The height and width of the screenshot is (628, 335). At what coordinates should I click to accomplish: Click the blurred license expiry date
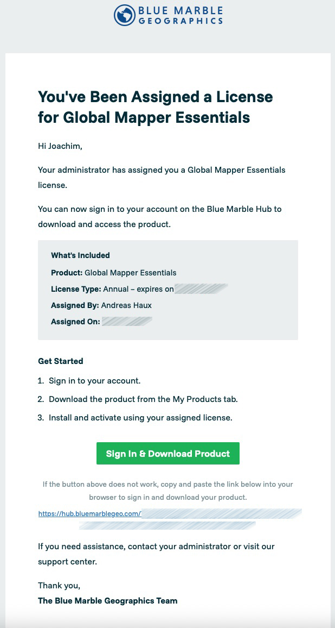click(201, 289)
